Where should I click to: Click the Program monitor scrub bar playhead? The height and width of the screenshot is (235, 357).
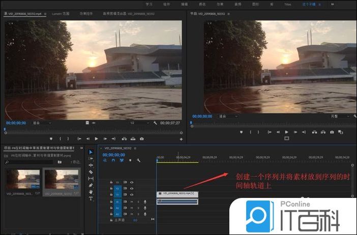point(191,122)
